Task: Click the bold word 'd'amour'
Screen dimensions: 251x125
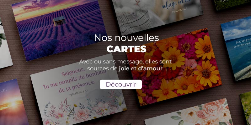Action: [150, 69]
